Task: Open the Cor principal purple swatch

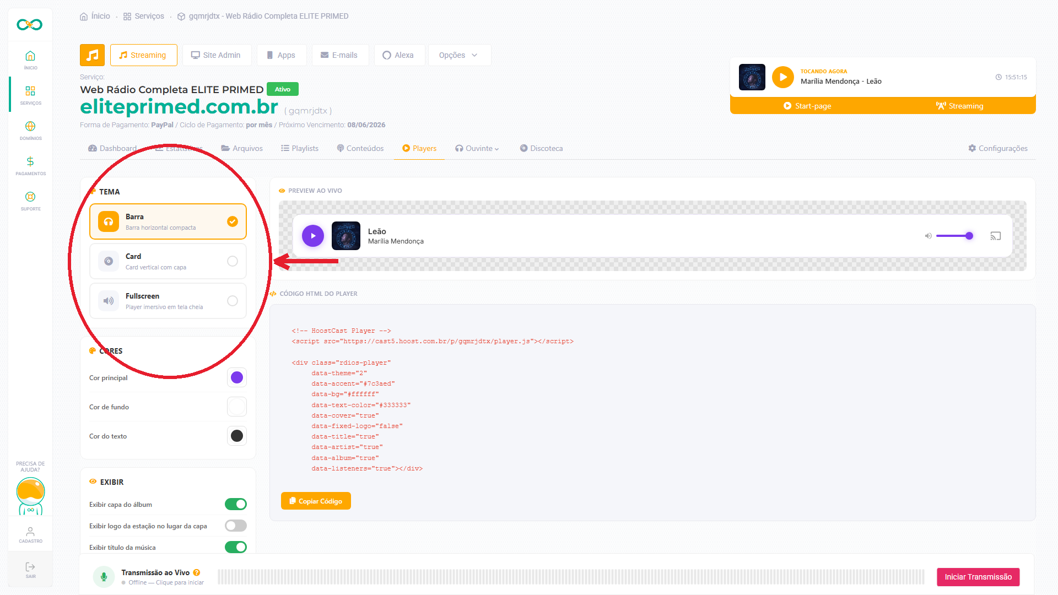Action: click(237, 377)
